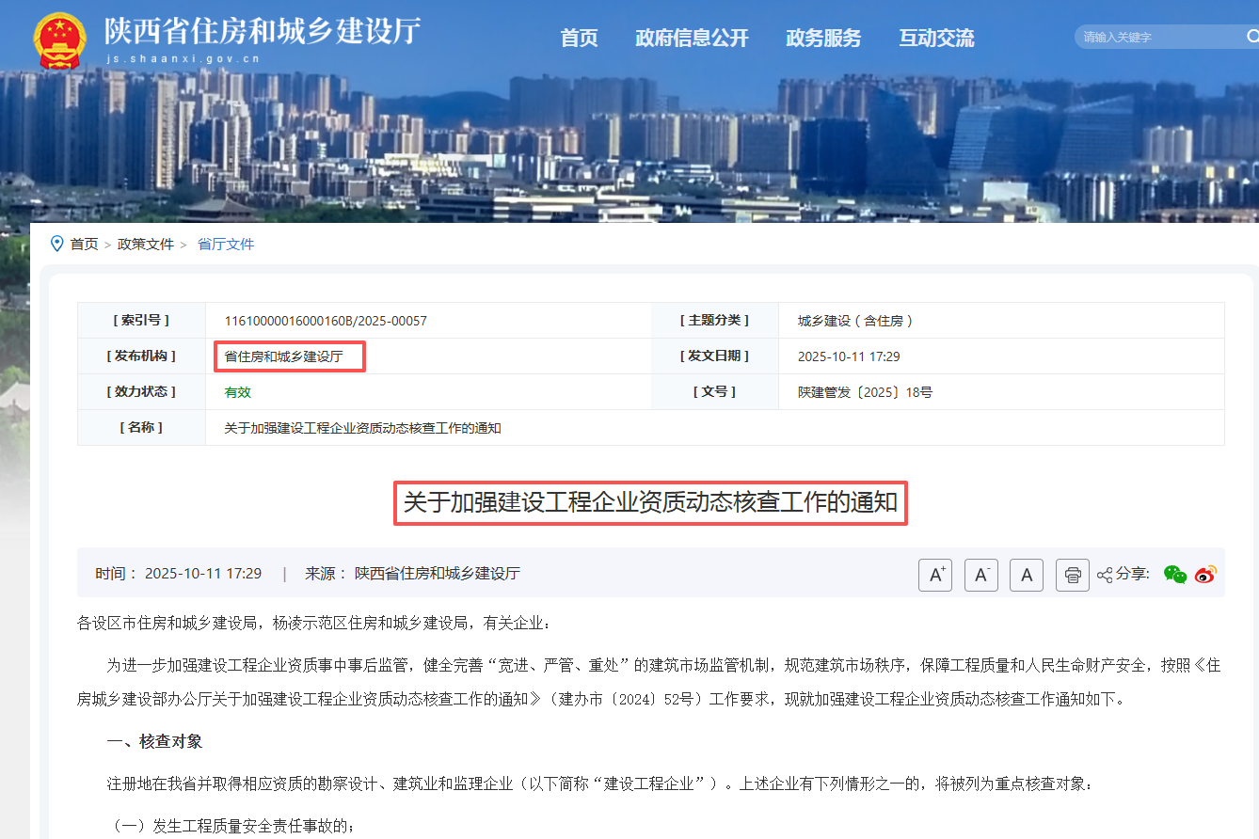The width and height of the screenshot is (1259, 839).
Task: Open 政府信息公开 navigation item
Action: pyautogui.click(x=692, y=38)
